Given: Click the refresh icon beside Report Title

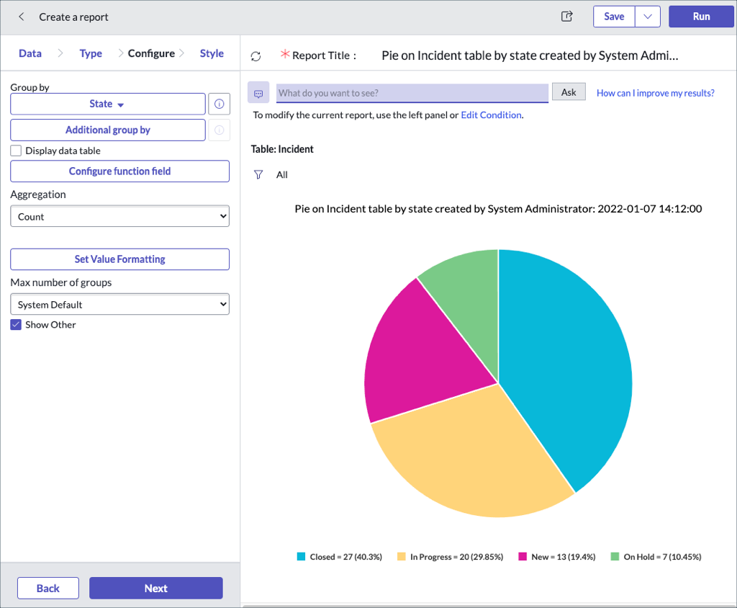Looking at the screenshot, I should [256, 56].
